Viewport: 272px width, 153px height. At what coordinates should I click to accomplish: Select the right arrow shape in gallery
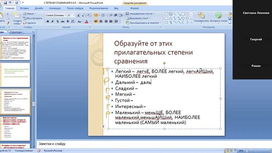point(183,18)
